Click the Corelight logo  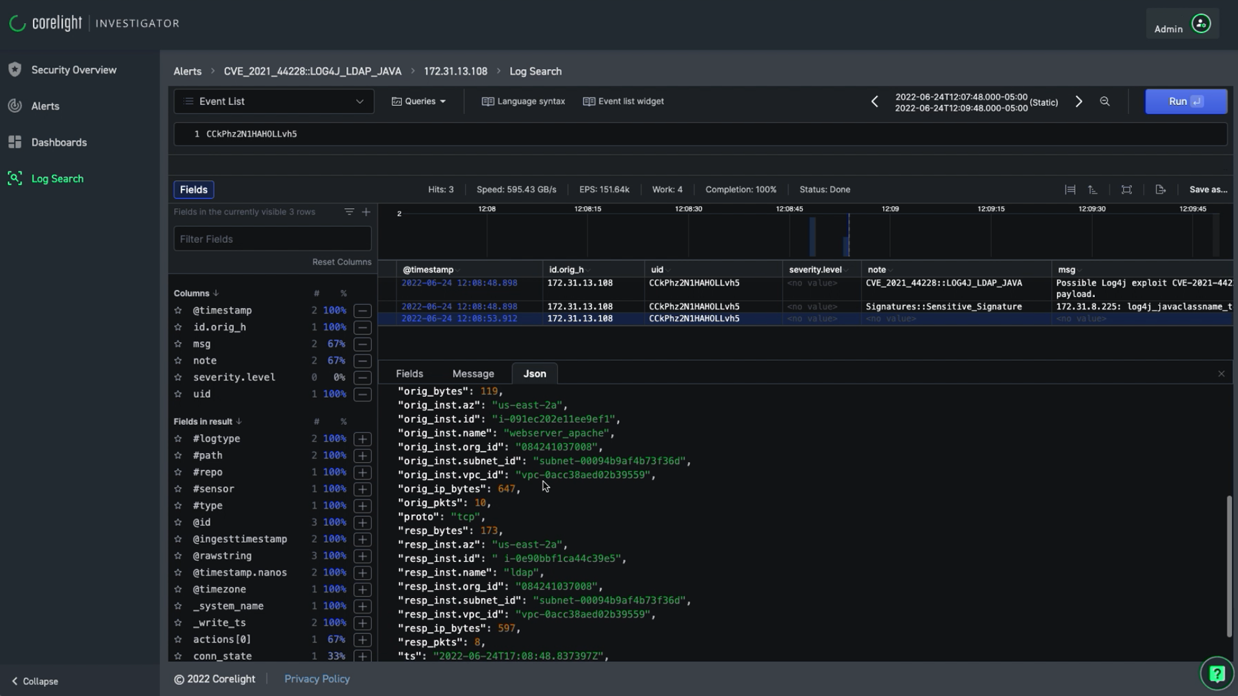46,23
